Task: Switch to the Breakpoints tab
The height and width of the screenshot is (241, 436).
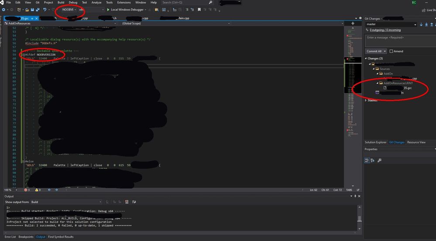Action: pyautogui.click(x=26, y=237)
